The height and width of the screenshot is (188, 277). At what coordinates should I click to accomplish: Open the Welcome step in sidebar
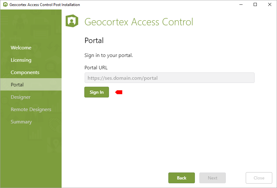[21, 47]
